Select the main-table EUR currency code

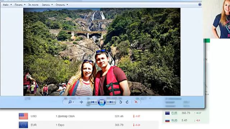pyautogui.click(x=33, y=125)
